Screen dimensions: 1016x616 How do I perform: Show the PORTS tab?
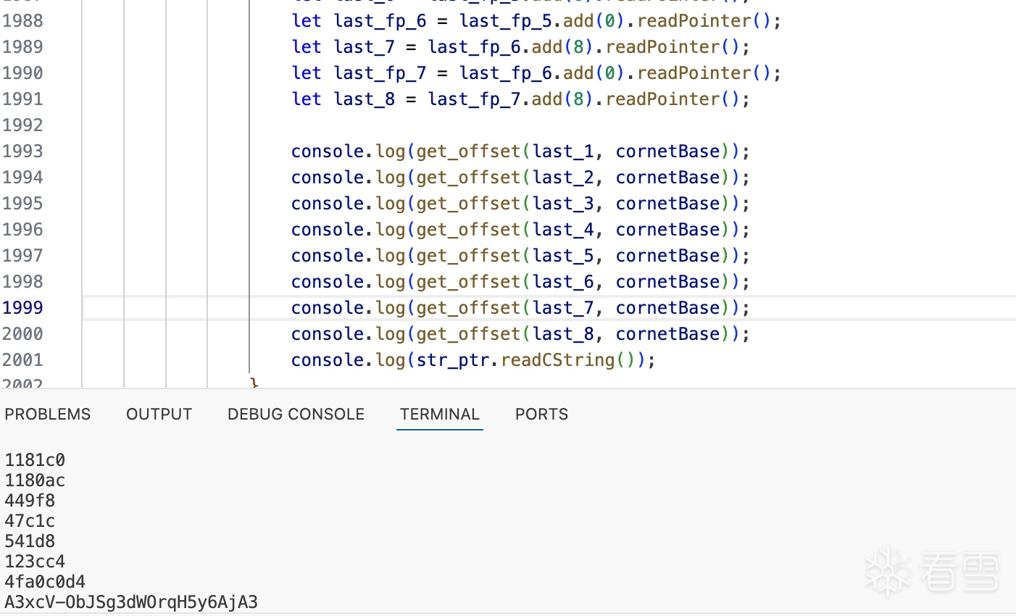point(541,414)
